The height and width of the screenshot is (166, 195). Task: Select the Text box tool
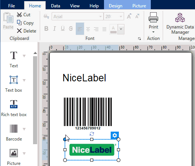click(x=14, y=84)
